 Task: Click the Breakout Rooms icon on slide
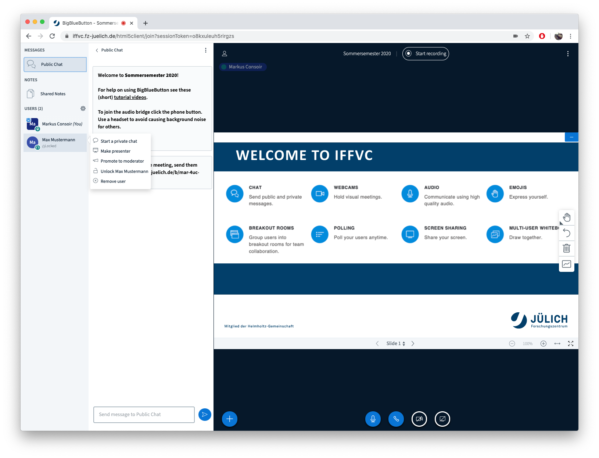tap(235, 234)
